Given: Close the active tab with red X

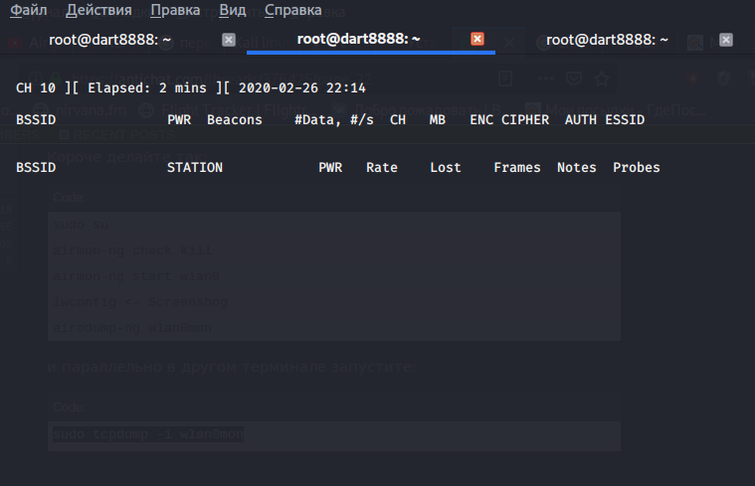Looking at the screenshot, I should tap(477, 39).
